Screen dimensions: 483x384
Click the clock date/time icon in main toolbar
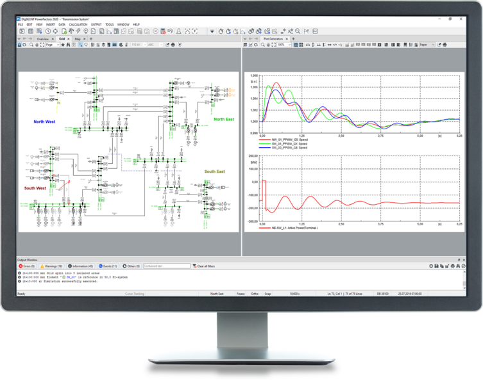click(48, 31)
